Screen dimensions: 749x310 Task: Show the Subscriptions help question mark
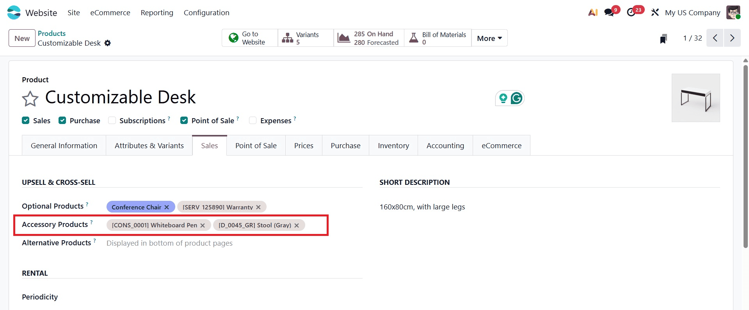tap(169, 118)
